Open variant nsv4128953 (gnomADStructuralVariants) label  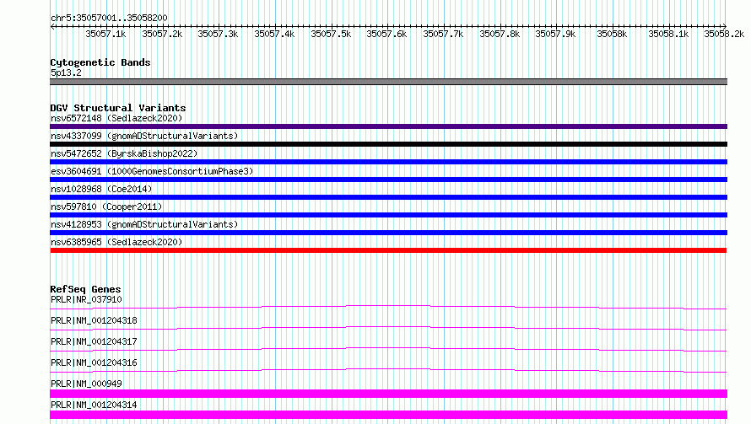click(144, 224)
